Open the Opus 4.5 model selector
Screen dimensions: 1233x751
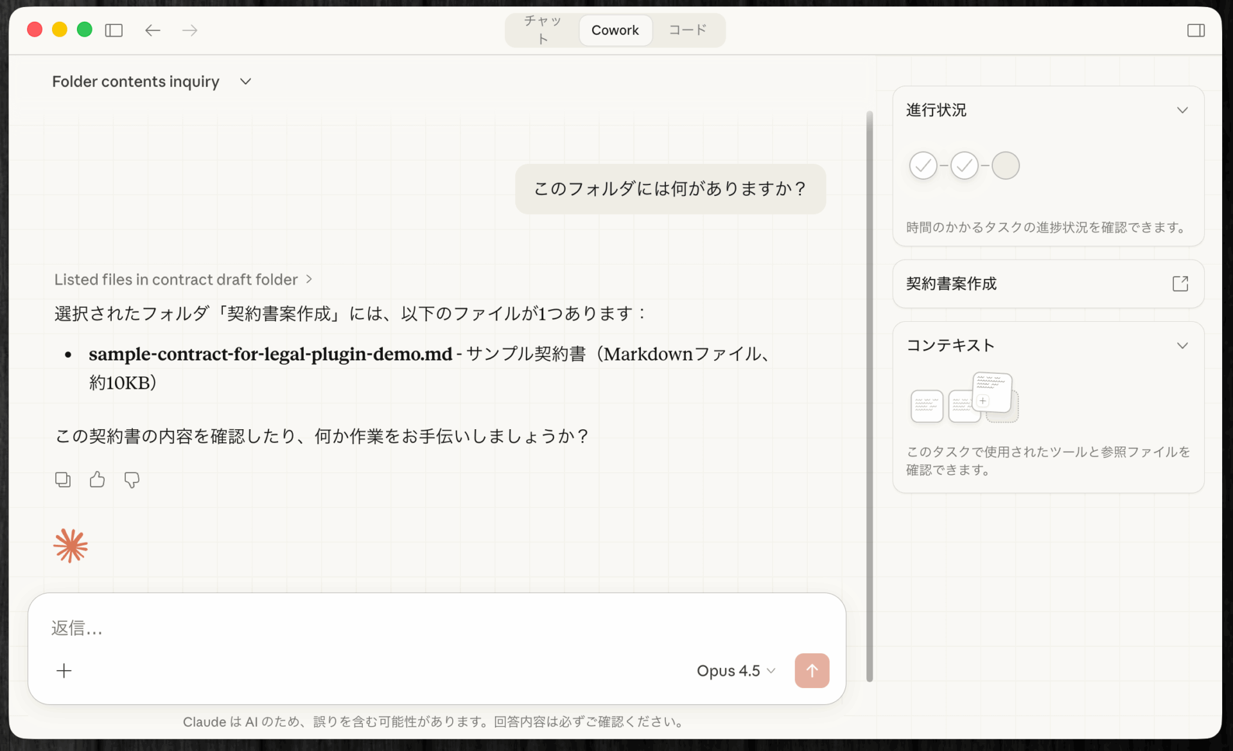(736, 671)
